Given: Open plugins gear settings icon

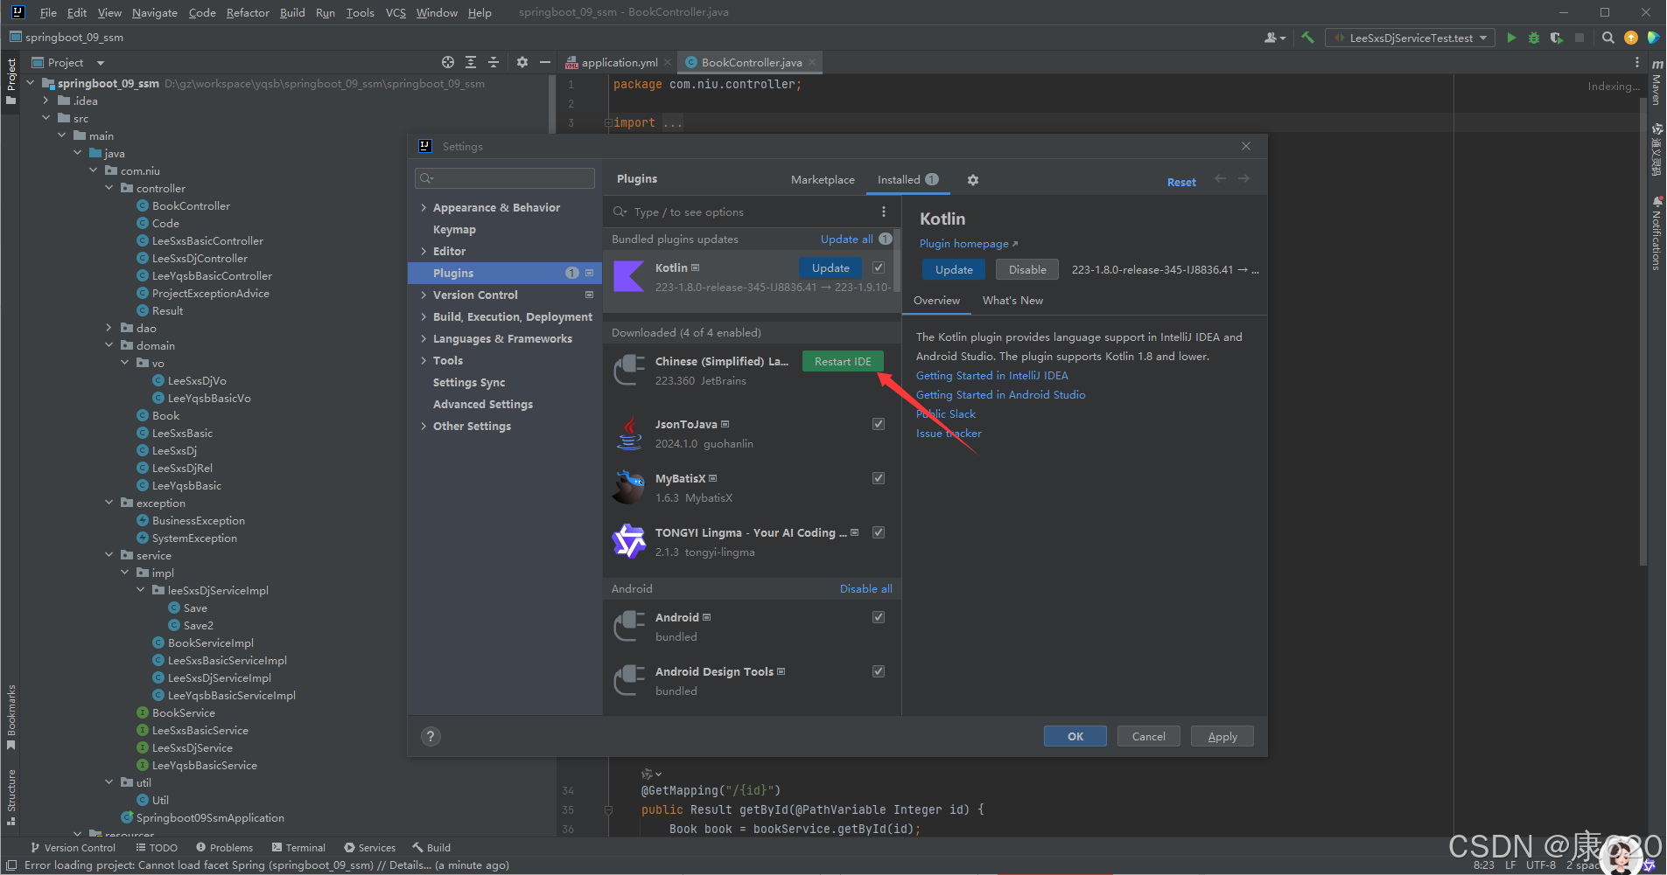Looking at the screenshot, I should click(x=973, y=179).
